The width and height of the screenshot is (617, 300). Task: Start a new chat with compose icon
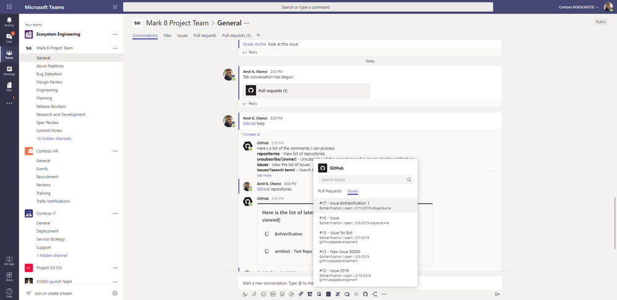(x=115, y=7)
